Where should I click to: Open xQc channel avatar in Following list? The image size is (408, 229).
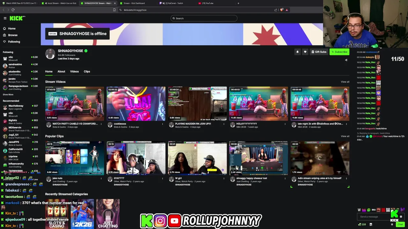coord(5,59)
